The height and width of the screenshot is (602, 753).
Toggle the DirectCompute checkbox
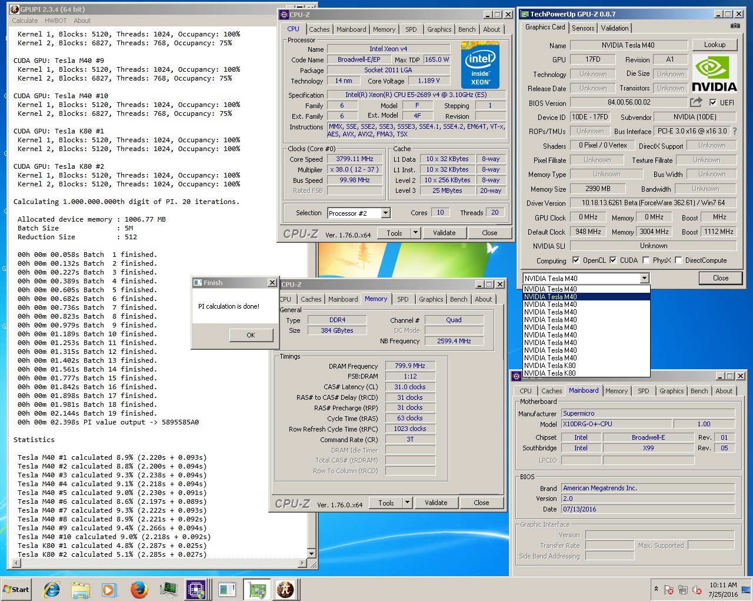pos(678,260)
